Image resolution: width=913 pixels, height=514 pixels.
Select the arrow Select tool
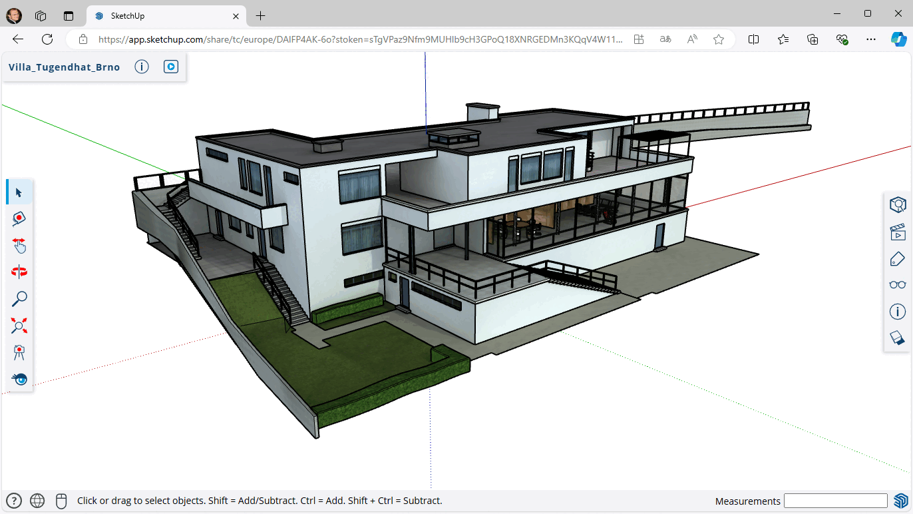[19, 192]
